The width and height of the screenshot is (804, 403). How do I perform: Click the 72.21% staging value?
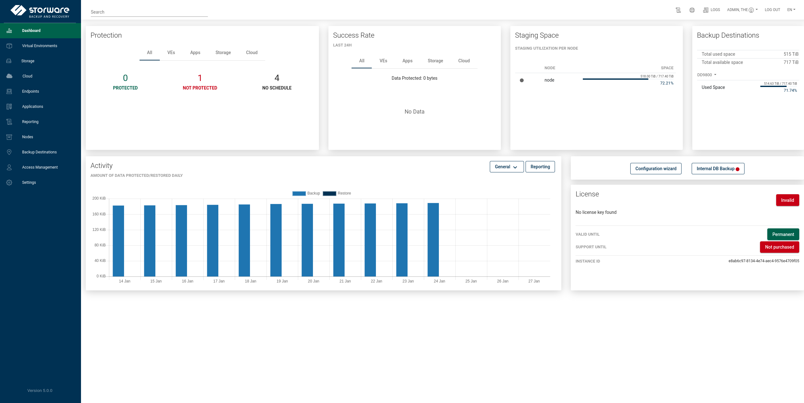[667, 83]
